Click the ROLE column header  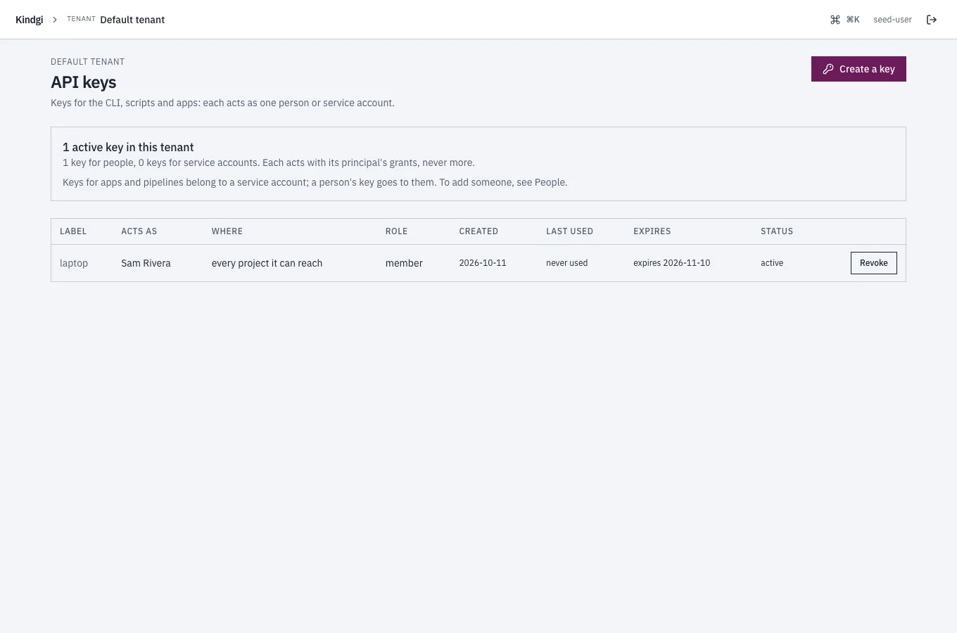point(396,231)
